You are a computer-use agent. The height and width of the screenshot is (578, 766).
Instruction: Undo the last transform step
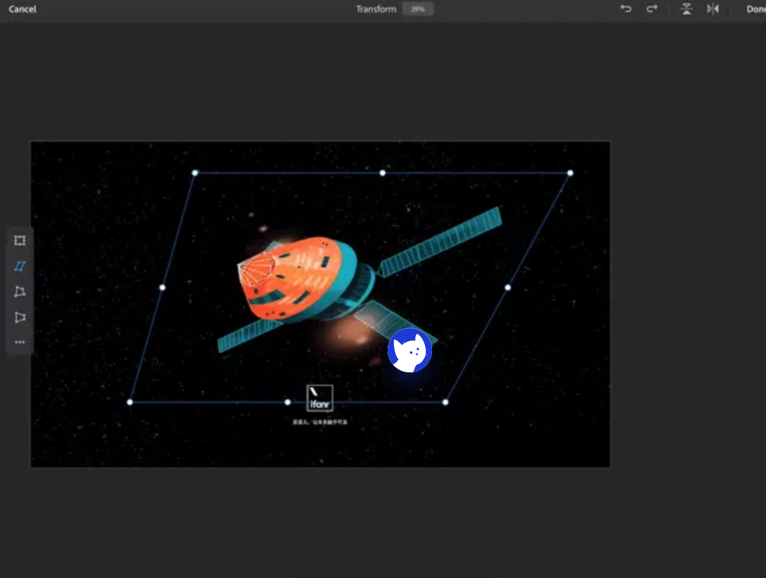tap(626, 9)
